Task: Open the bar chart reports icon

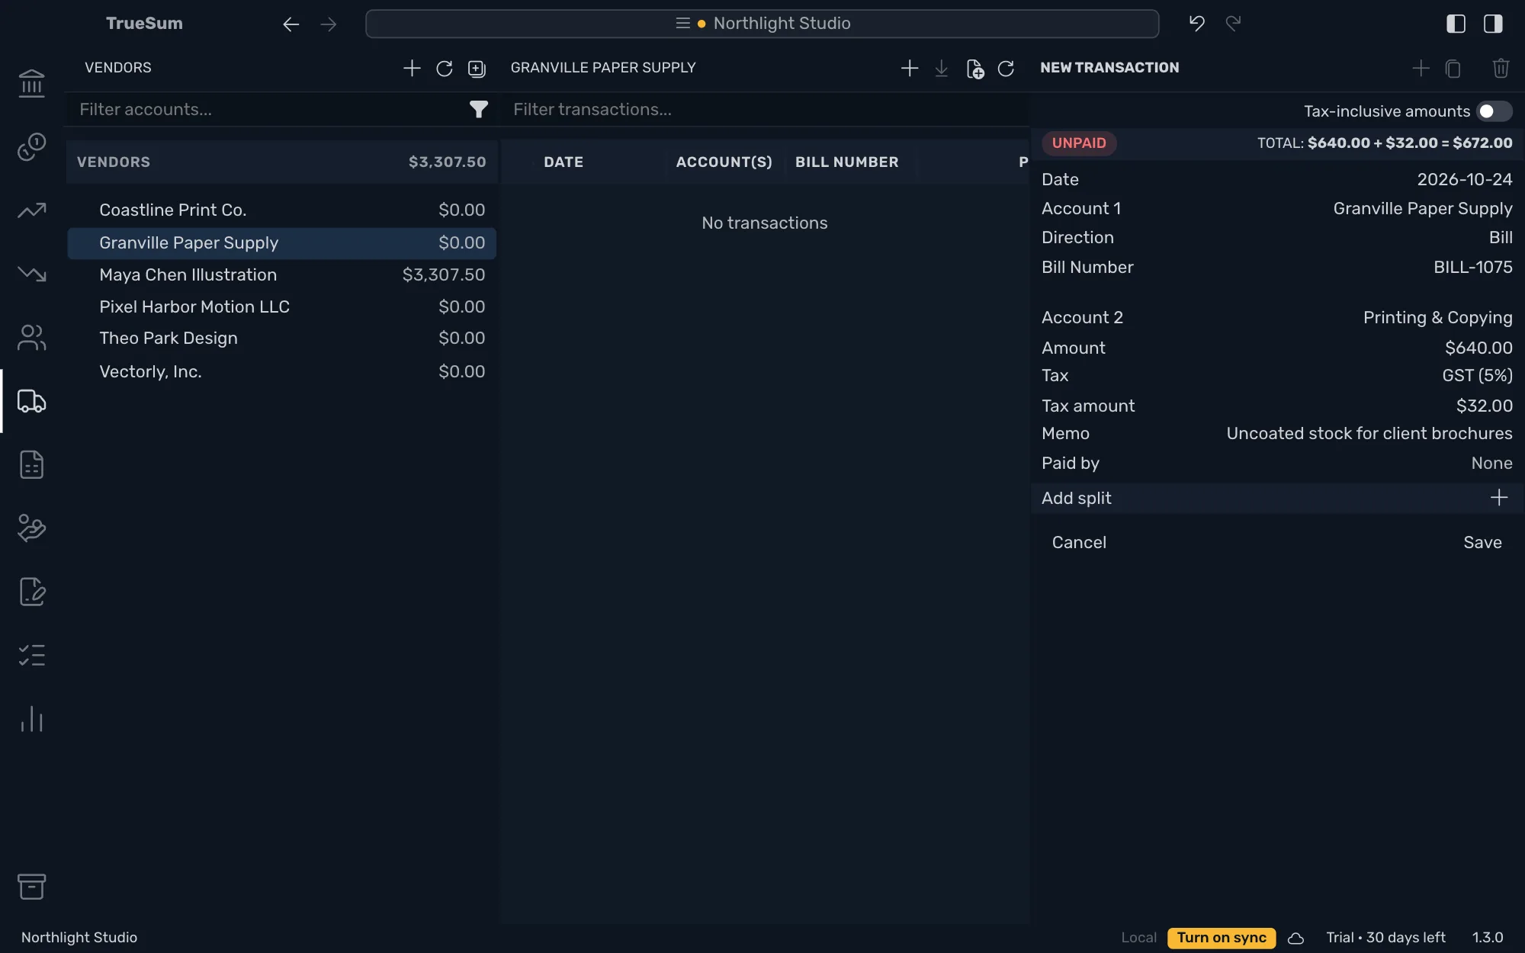Action: tap(31, 719)
